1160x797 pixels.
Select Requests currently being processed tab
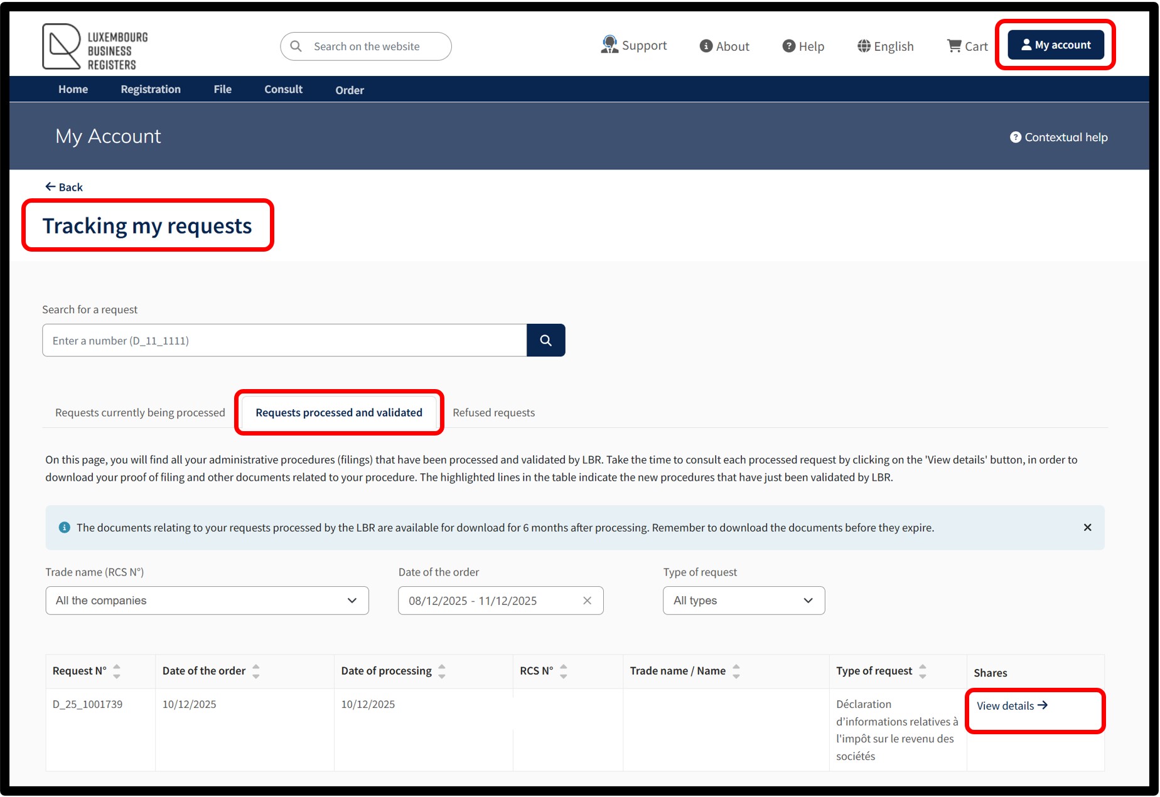point(140,412)
